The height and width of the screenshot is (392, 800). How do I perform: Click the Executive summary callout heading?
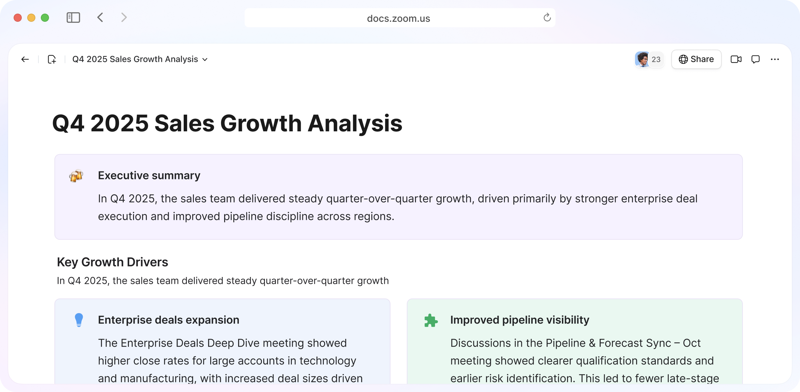(x=149, y=176)
